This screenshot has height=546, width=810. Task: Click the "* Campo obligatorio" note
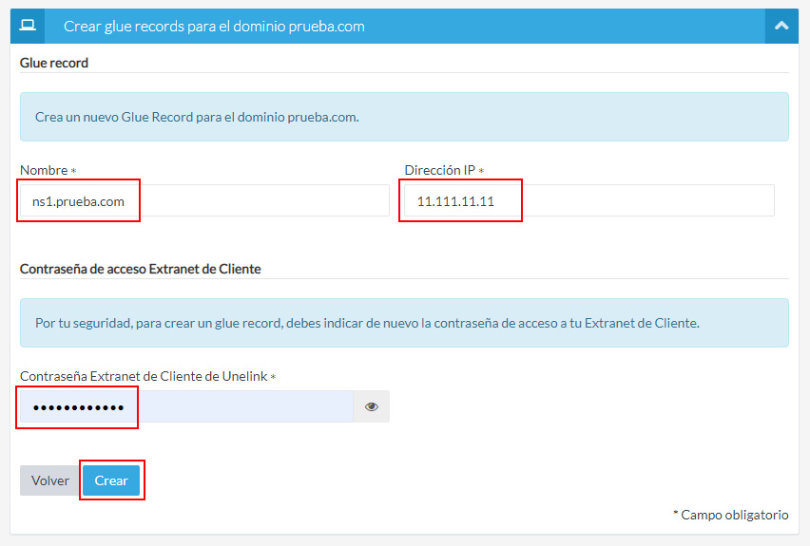(730, 515)
